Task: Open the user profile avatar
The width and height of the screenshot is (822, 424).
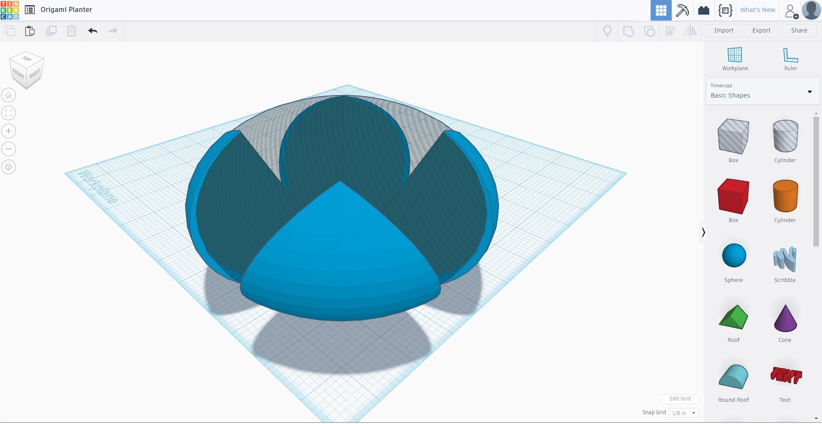Action: (811, 10)
